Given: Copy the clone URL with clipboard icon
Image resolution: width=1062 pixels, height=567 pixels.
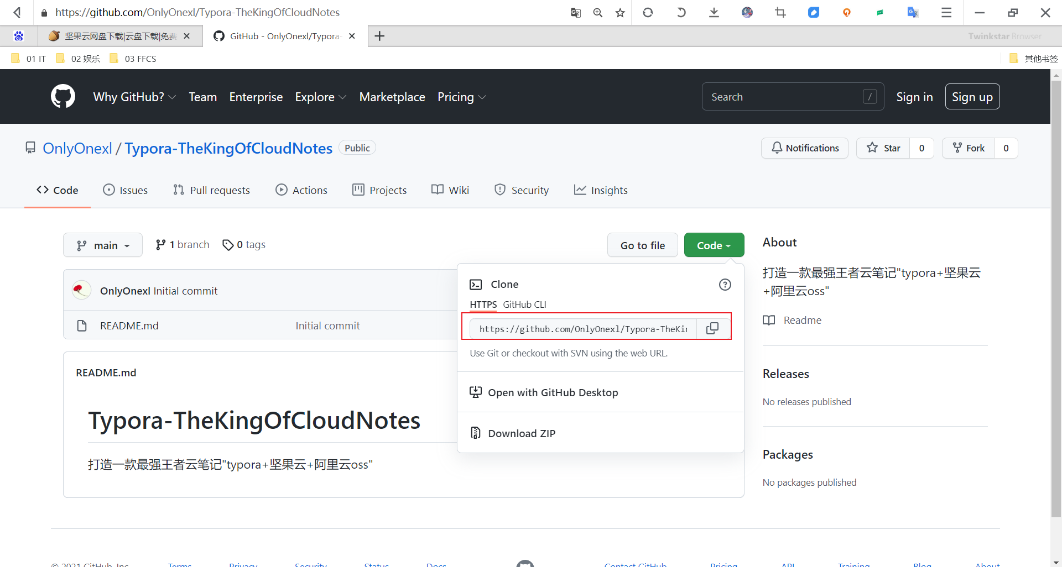Looking at the screenshot, I should pos(712,328).
